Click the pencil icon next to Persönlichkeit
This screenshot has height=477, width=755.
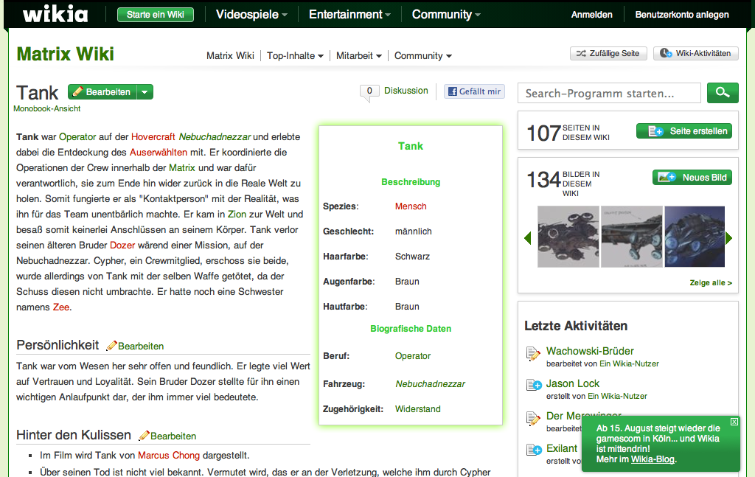point(112,346)
